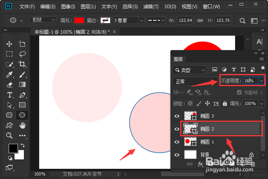Select the Rectangle shape tool
The width and height of the screenshot is (268, 179).
click(x=22, y=105)
